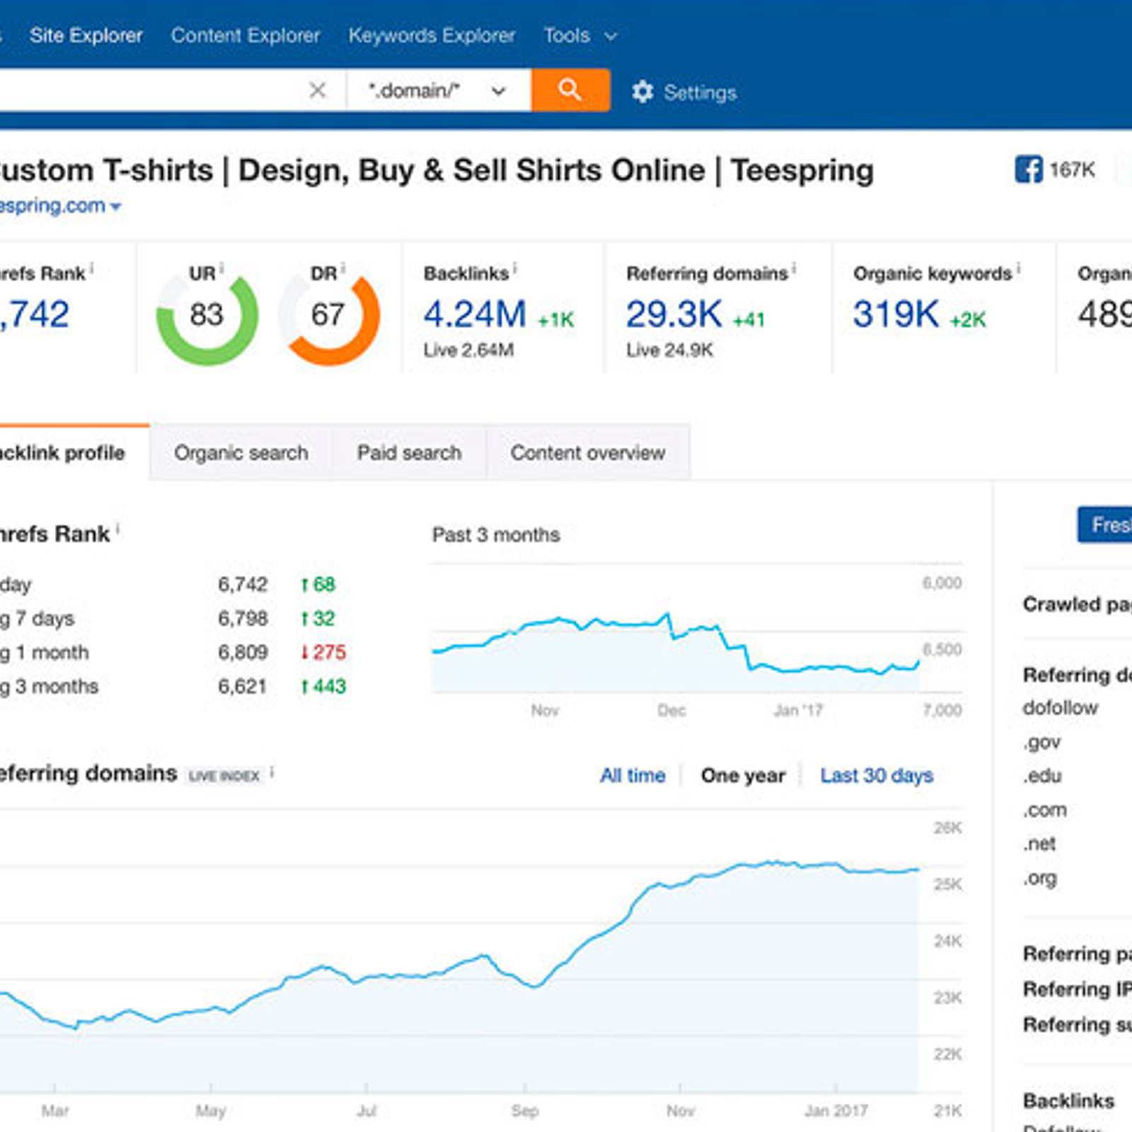1132x1132 pixels.
Task: Click the Referring domains value 29.3K
Action: (674, 315)
